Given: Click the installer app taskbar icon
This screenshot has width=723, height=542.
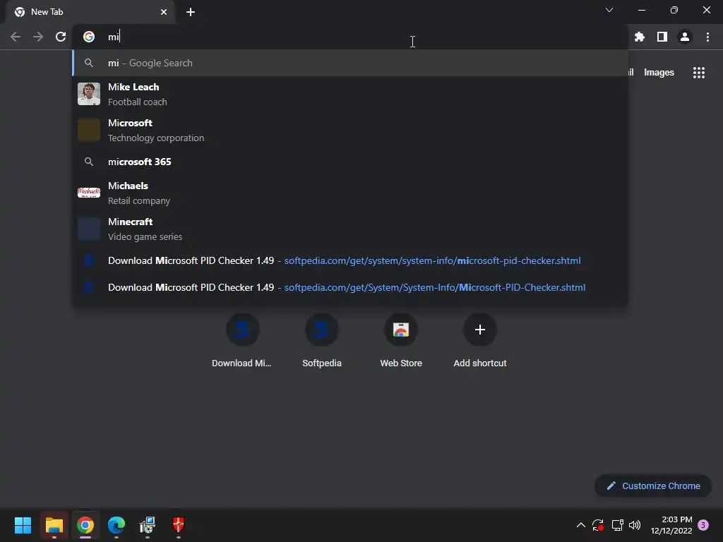Looking at the screenshot, I should 147,525.
